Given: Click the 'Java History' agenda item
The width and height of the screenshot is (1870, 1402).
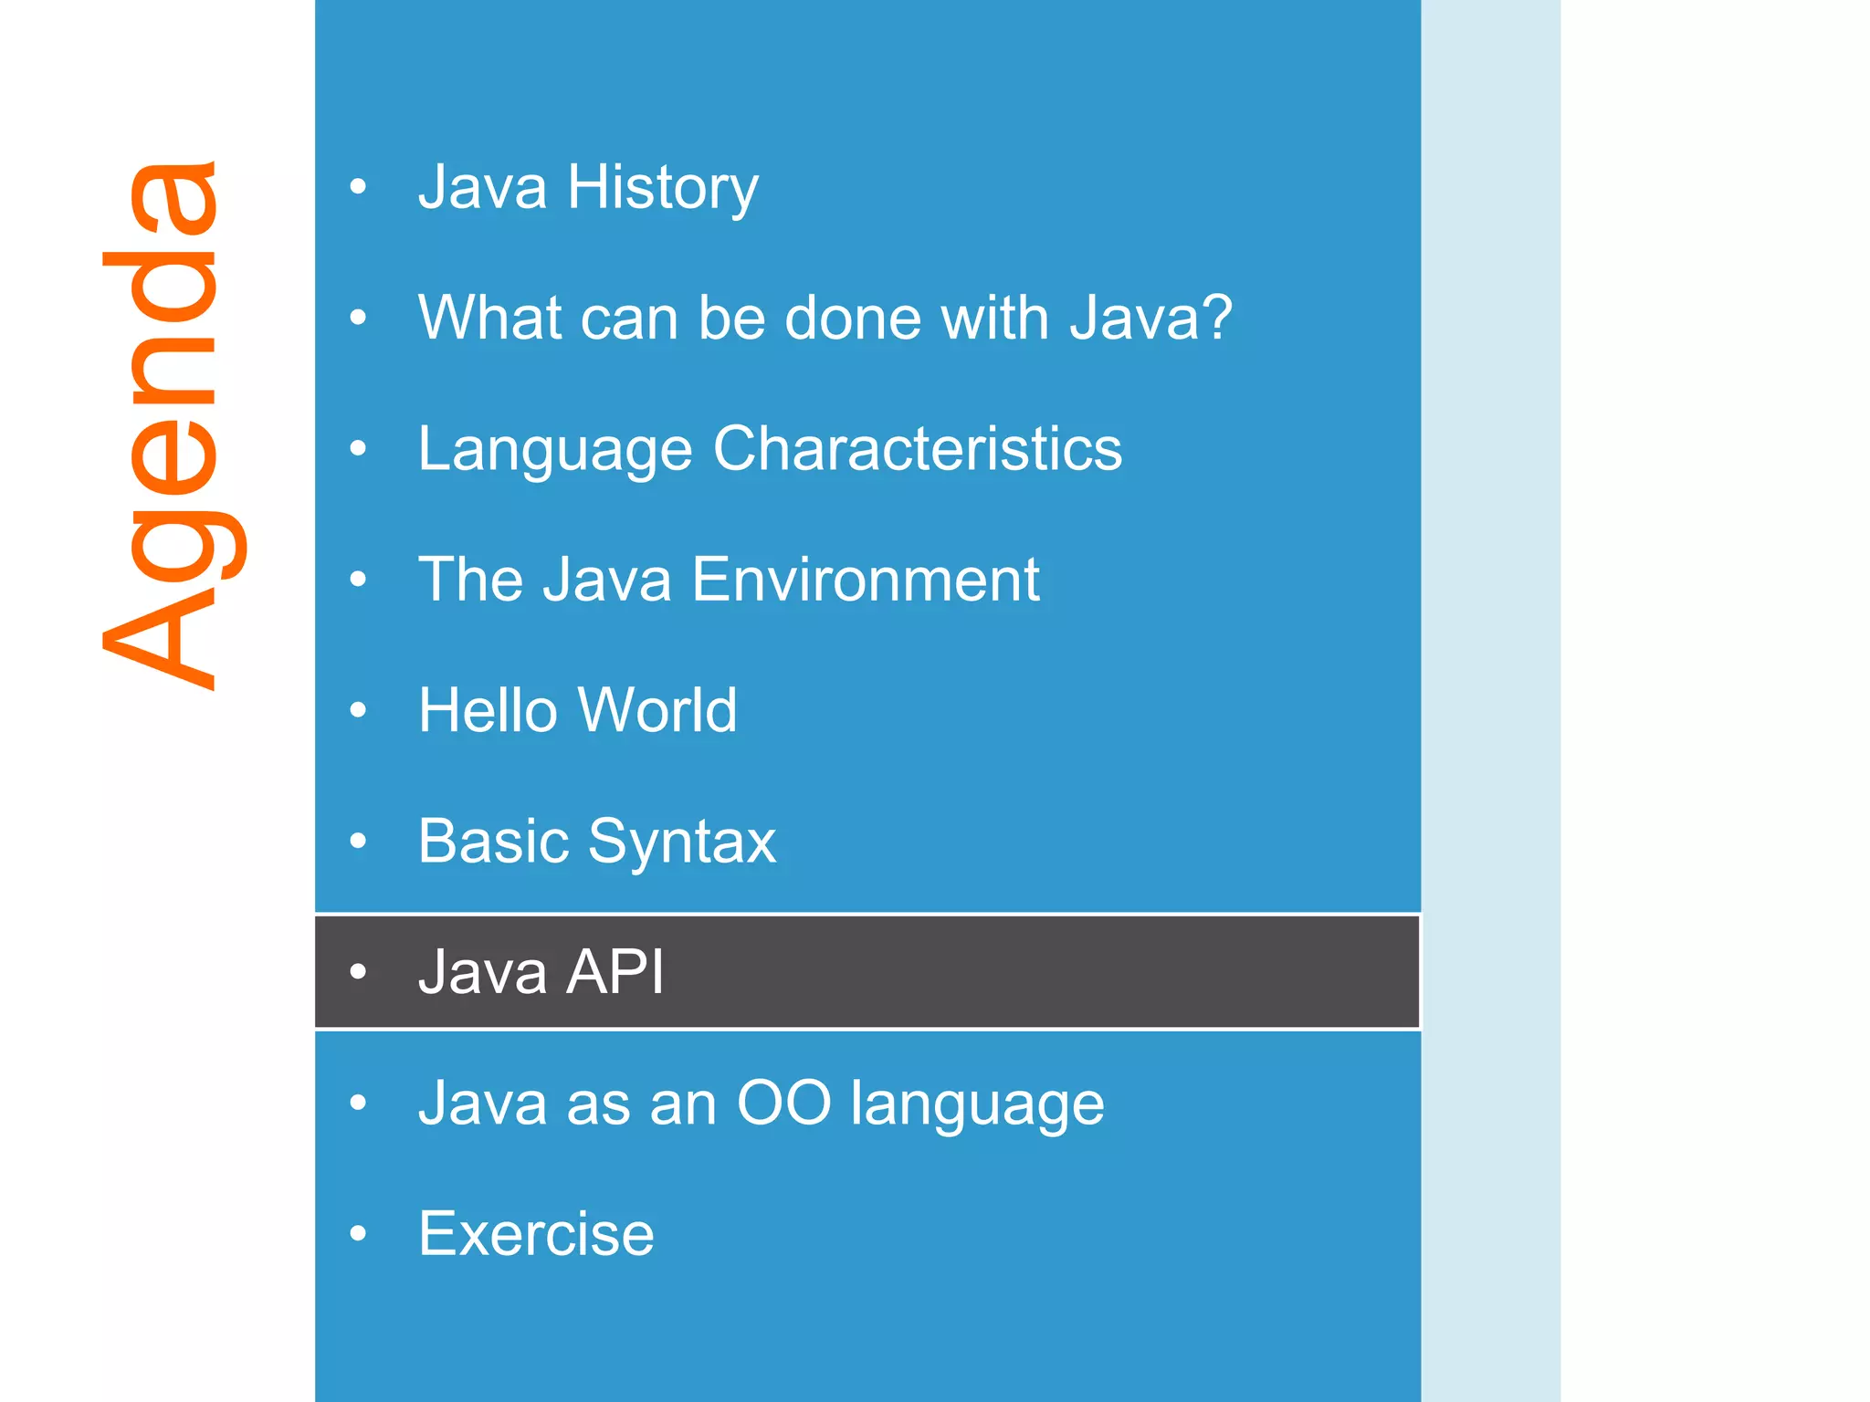Looking at the screenshot, I should tap(588, 188).
